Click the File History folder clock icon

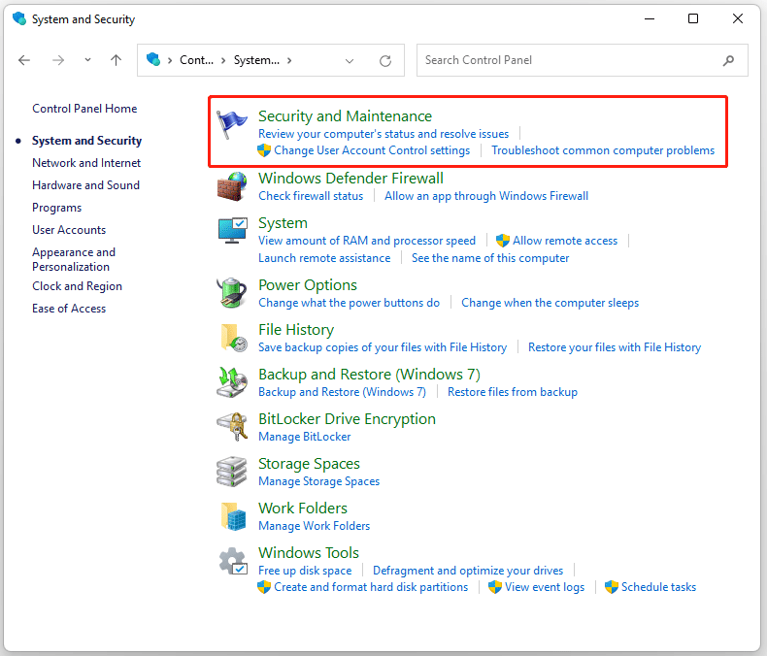(234, 338)
